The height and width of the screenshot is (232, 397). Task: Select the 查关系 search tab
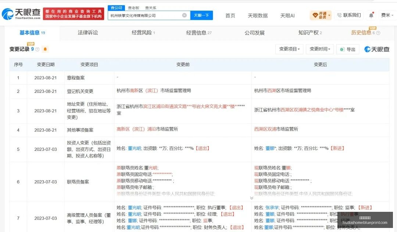(151, 8)
